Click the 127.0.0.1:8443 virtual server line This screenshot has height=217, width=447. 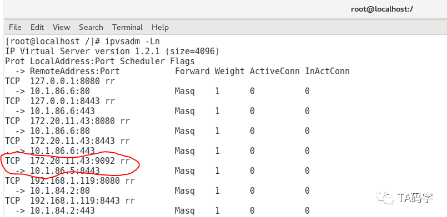coord(60,101)
